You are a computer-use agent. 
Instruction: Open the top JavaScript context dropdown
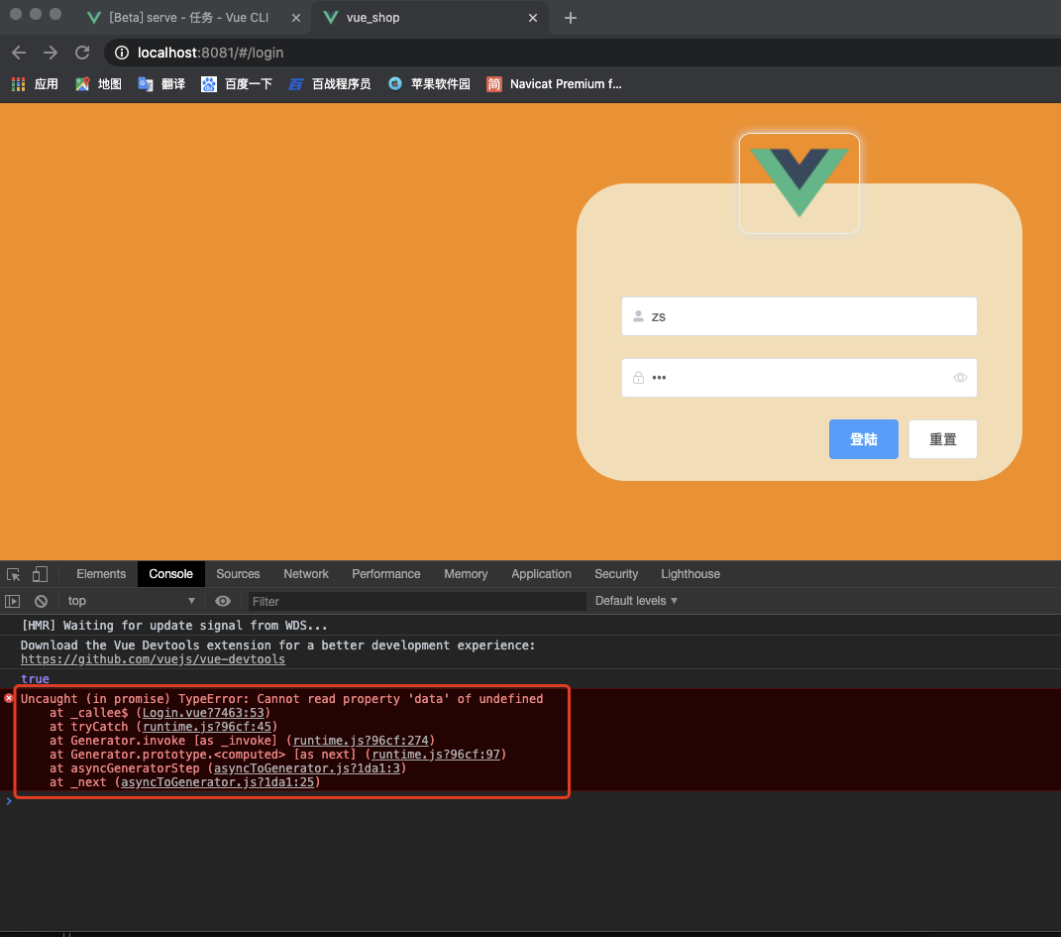(x=131, y=601)
